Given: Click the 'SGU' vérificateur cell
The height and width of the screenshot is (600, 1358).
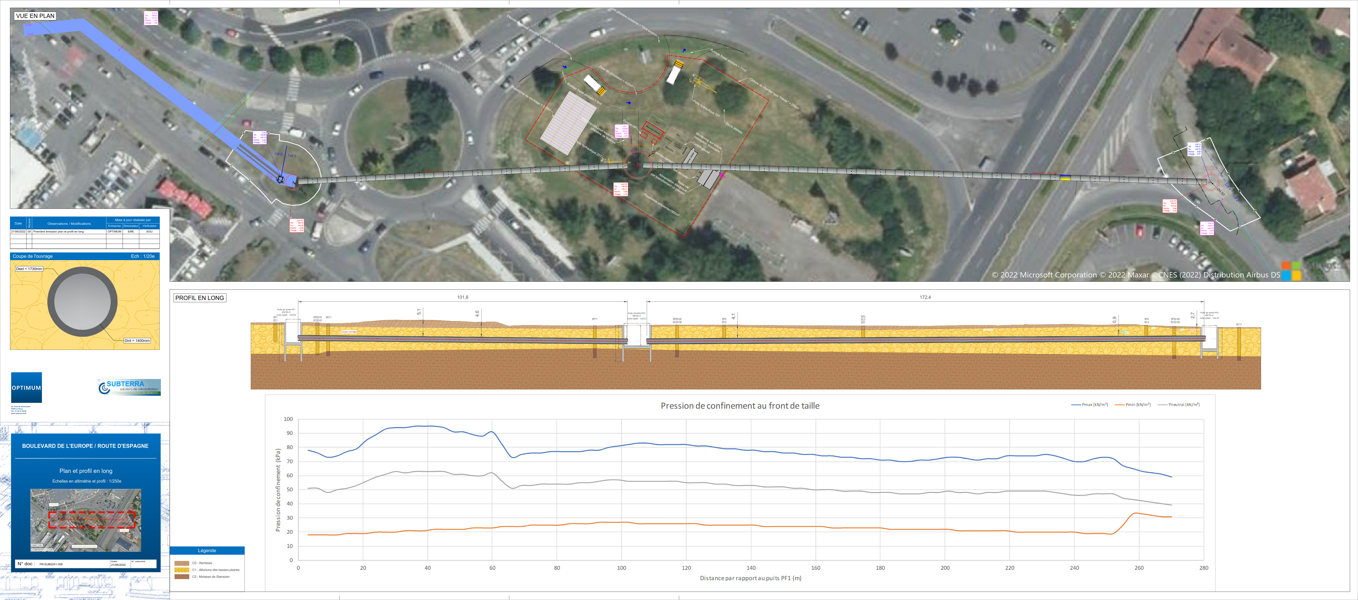Looking at the screenshot, I should click(149, 231).
